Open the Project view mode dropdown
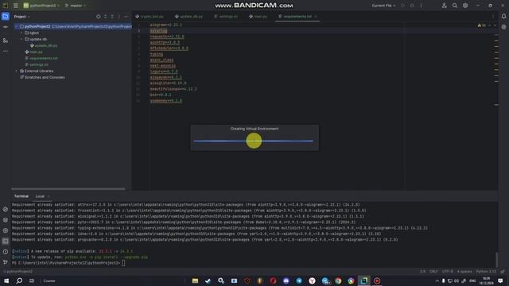 pyautogui.click(x=21, y=17)
